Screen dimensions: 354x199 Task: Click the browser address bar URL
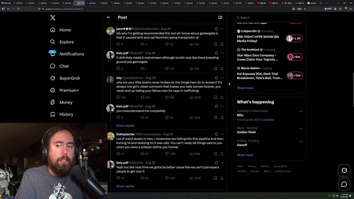pyautogui.click(x=64, y=9)
